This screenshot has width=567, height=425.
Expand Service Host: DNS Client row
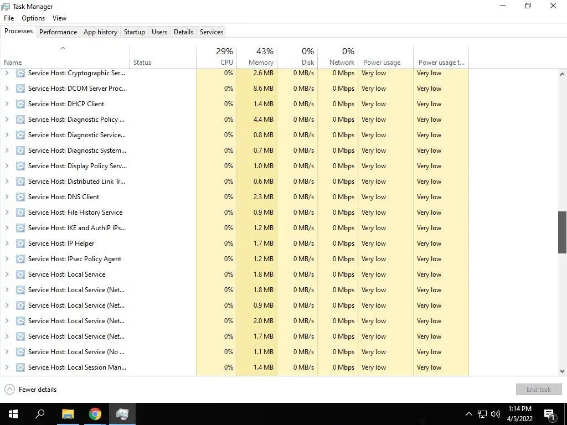(7, 197)
